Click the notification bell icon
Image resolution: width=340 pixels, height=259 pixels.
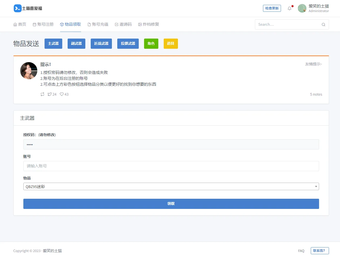[x=290, y=8]
